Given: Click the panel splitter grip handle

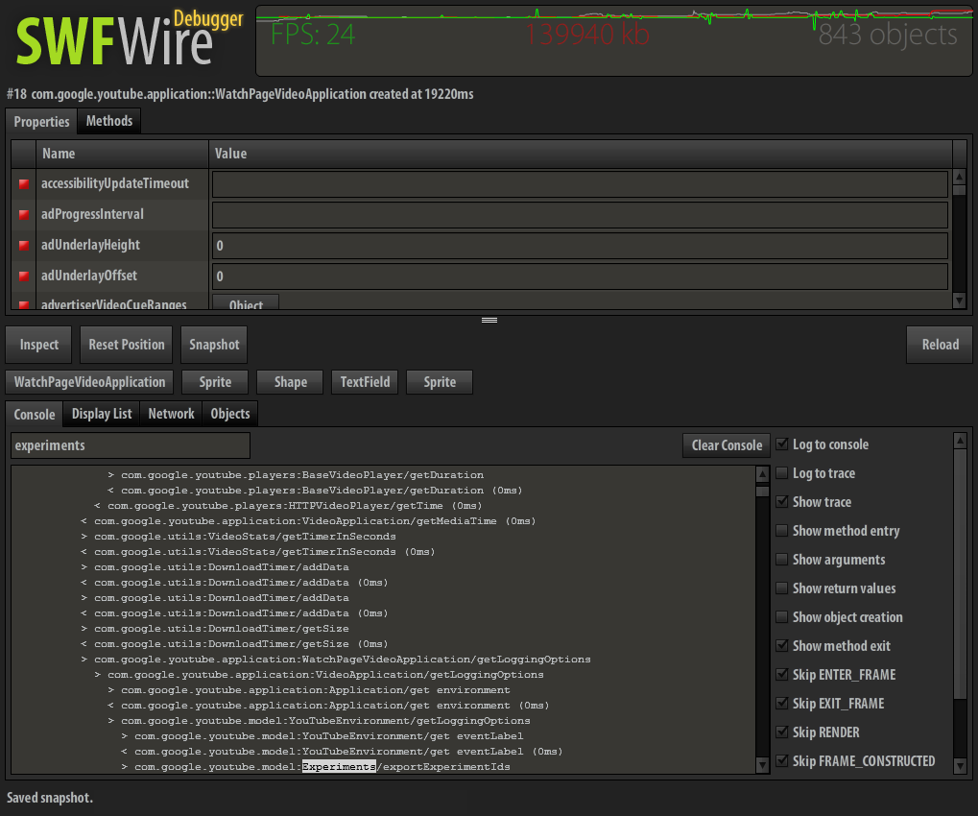Looking at the screenshot, I should (489, 320).
